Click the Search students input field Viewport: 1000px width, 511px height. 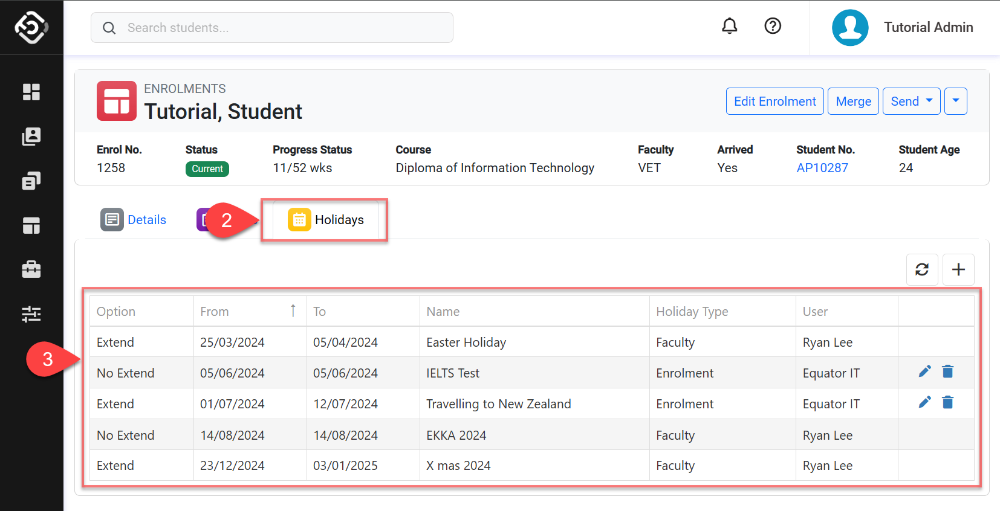pos(272,28)
